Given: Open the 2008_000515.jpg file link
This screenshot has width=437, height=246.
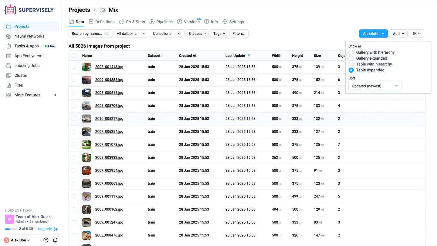Looking at the screenshot, I should click(109, 93).
